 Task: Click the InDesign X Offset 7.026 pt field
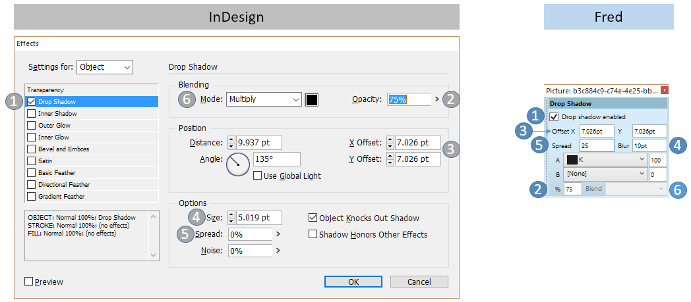418,143
